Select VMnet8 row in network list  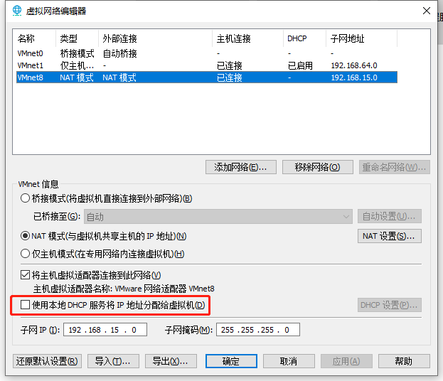(x=207, y=77)
